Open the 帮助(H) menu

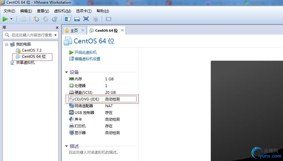[103, 11]
